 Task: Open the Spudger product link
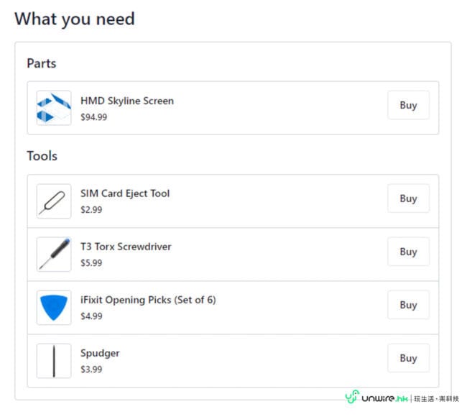point(100,353)
